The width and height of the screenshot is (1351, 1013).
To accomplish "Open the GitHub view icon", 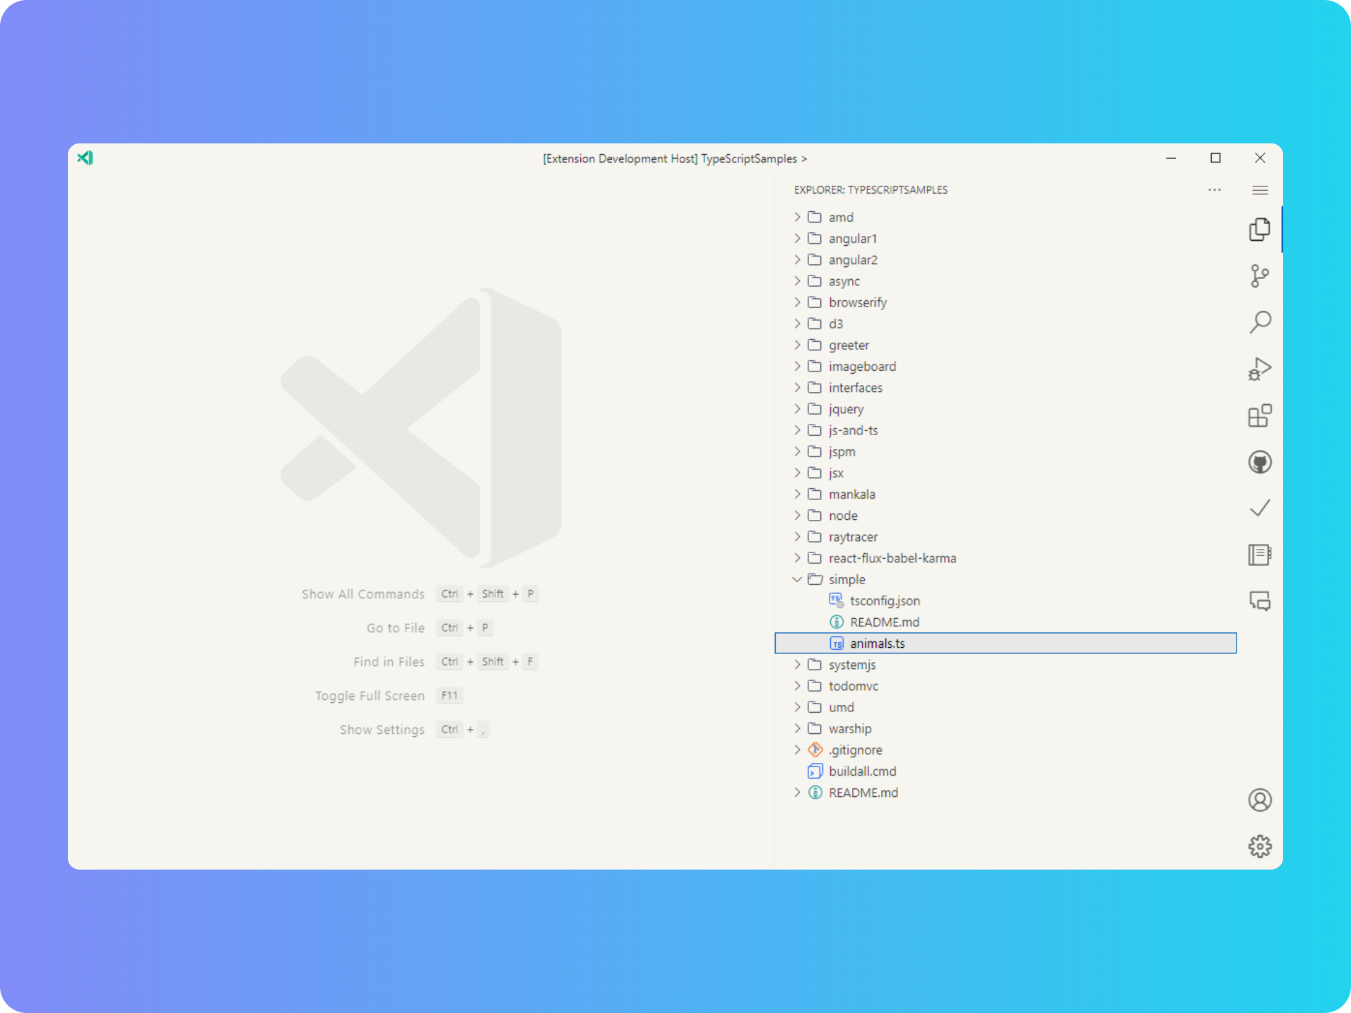I will click(1260, 462).
